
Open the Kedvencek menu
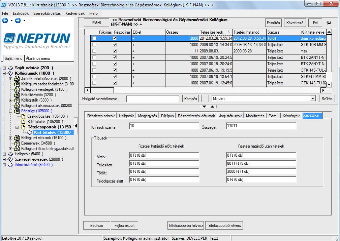(75, 13)
